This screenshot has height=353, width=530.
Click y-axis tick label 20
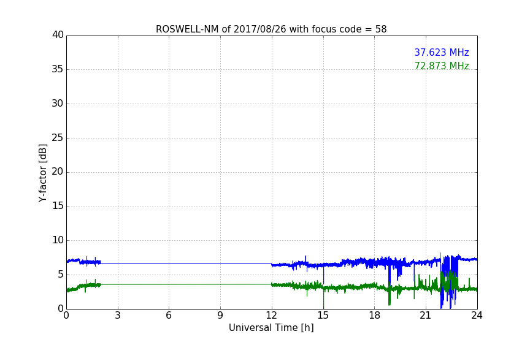(x=58, y=172)
